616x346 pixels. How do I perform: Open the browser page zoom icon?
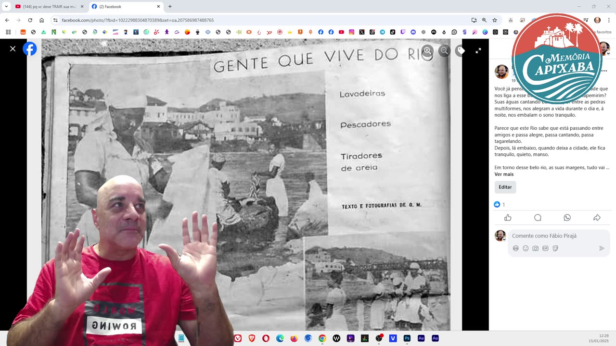coord(484,20)
